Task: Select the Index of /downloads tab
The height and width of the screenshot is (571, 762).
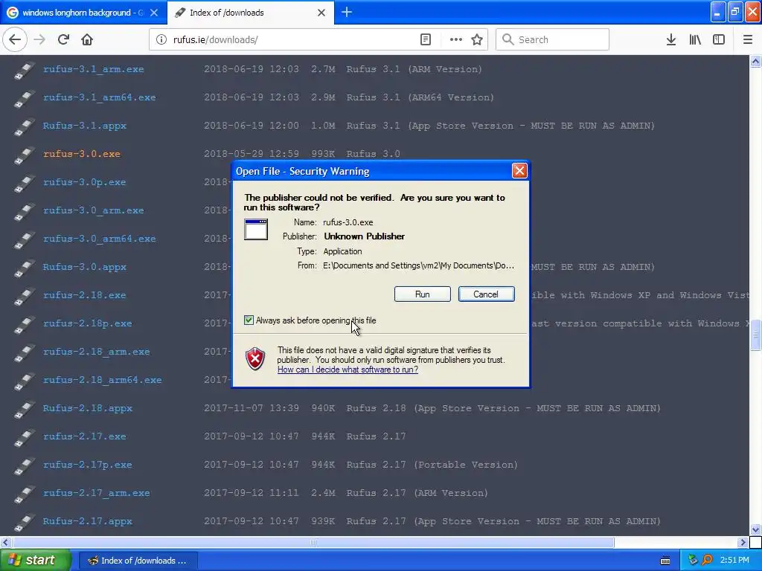Action: click(251, 13)
